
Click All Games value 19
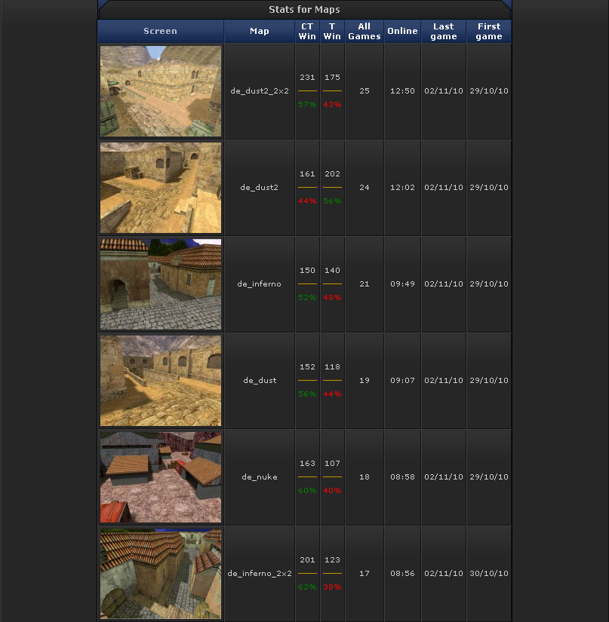click(364, 381)
